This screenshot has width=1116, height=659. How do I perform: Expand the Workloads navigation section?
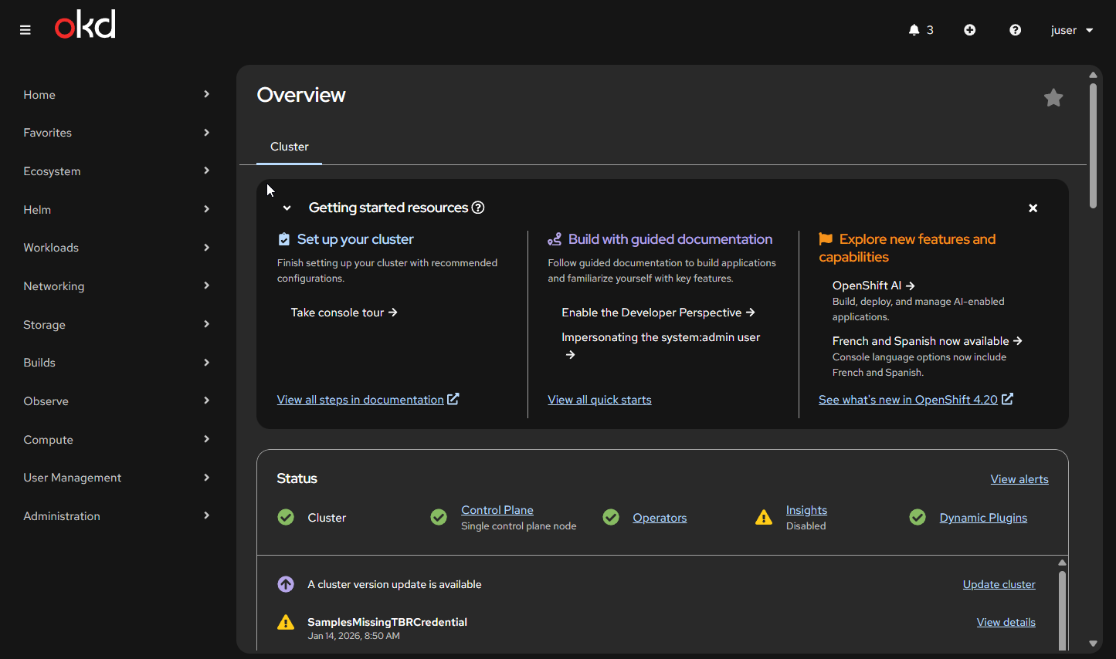[116, 248]
